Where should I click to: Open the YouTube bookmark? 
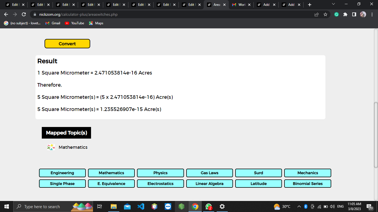(x=74, y=23)
